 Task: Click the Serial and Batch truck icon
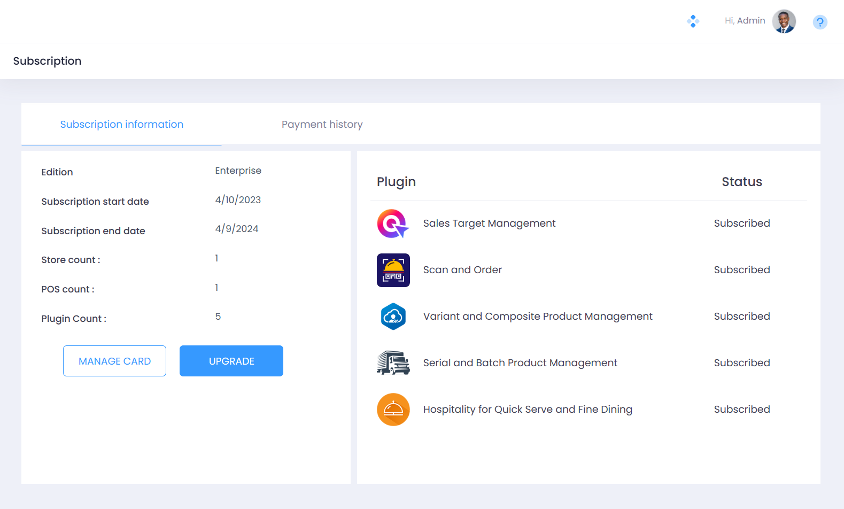(393, 363)
